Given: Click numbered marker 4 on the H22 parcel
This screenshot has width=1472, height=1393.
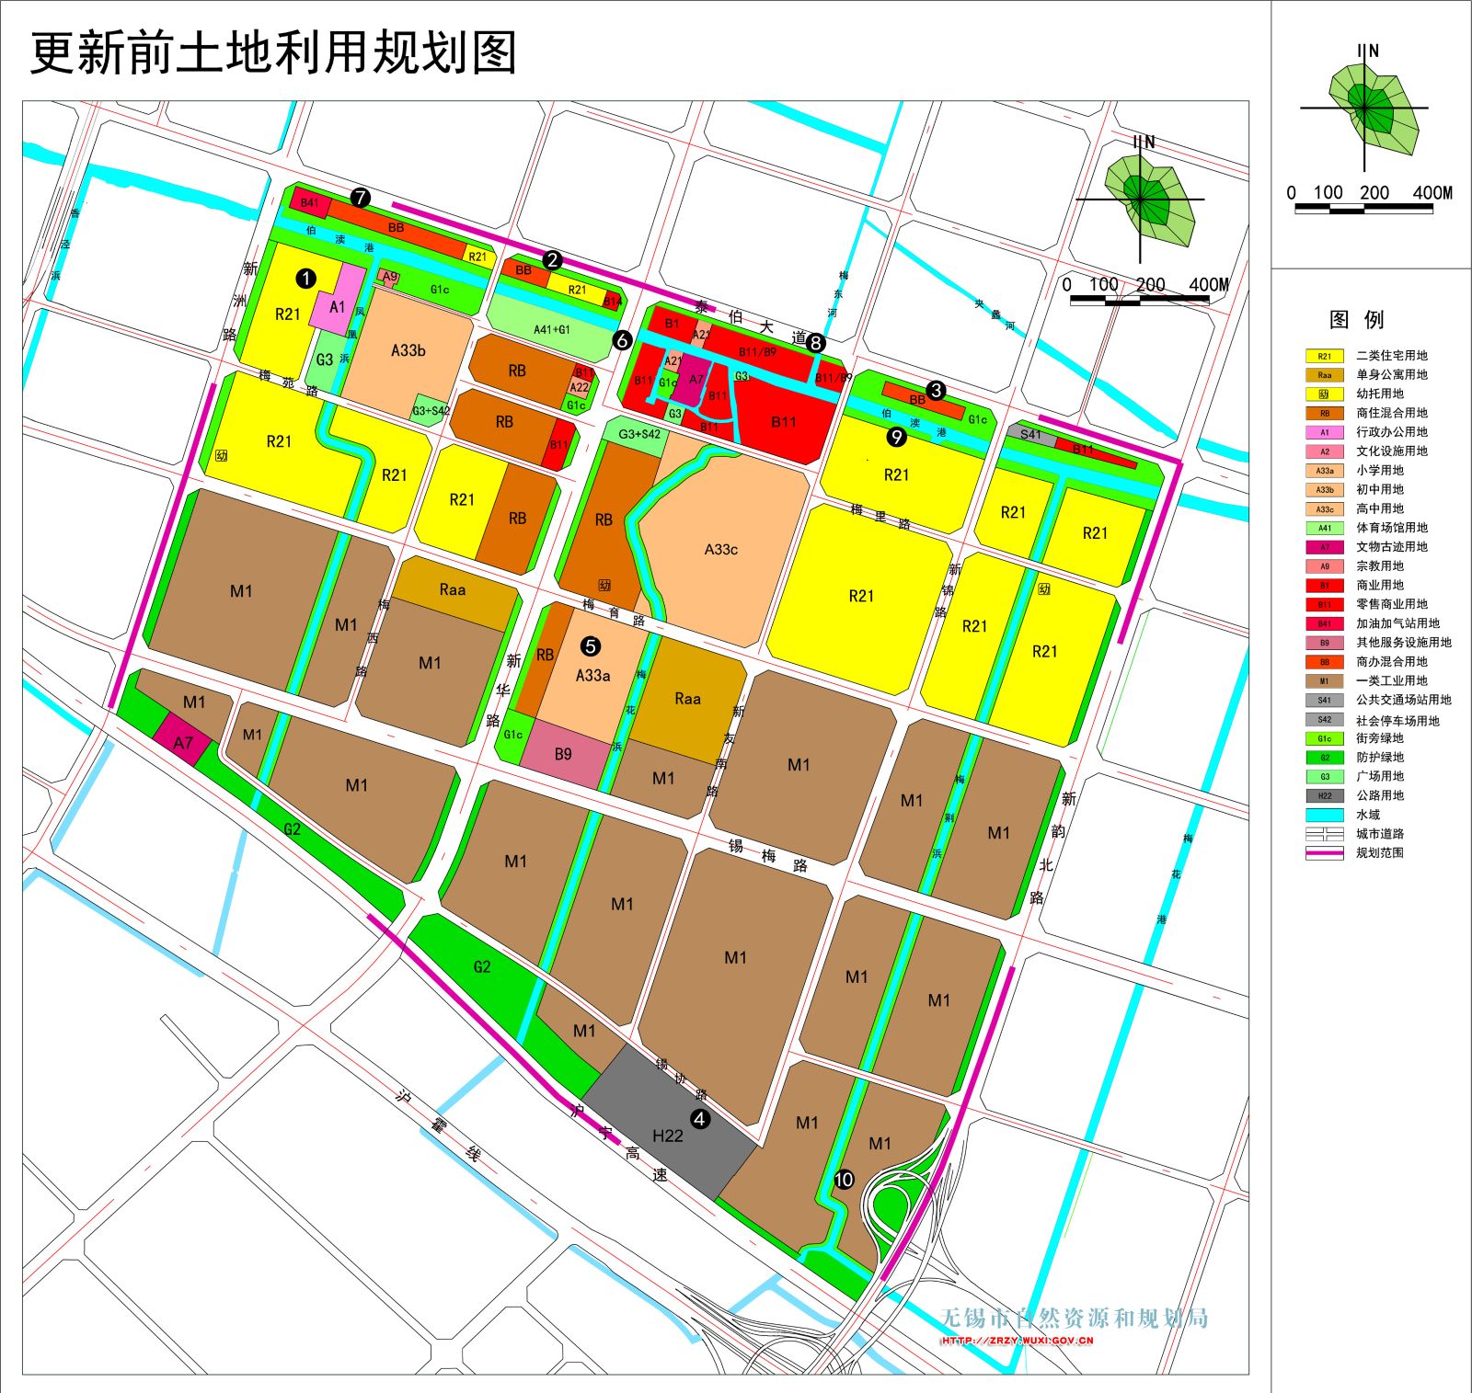Looking at the screenshot, I should coord(700,1119).
